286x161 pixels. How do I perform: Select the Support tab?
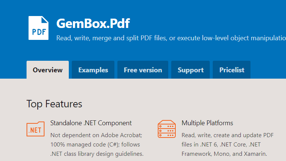click(191, 70)
